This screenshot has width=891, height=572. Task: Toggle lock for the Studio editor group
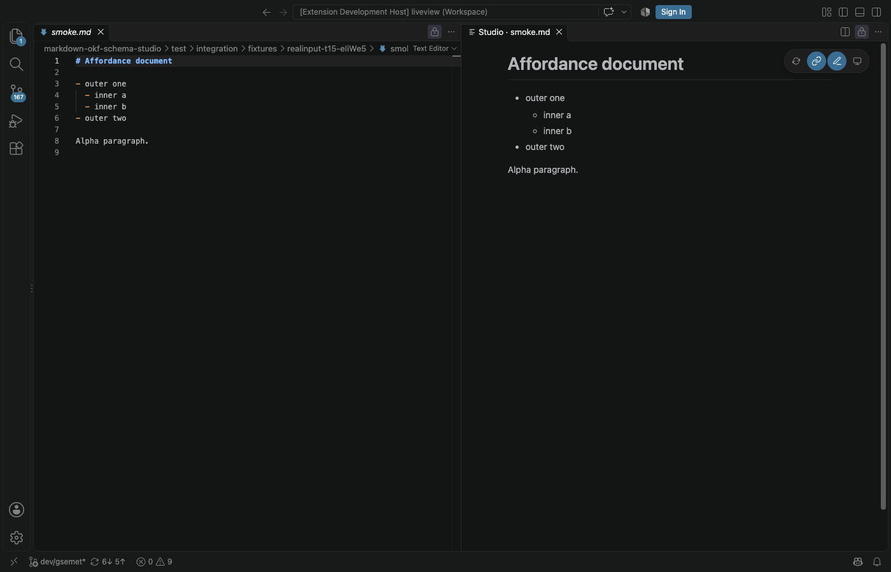[x=862, y=32]
